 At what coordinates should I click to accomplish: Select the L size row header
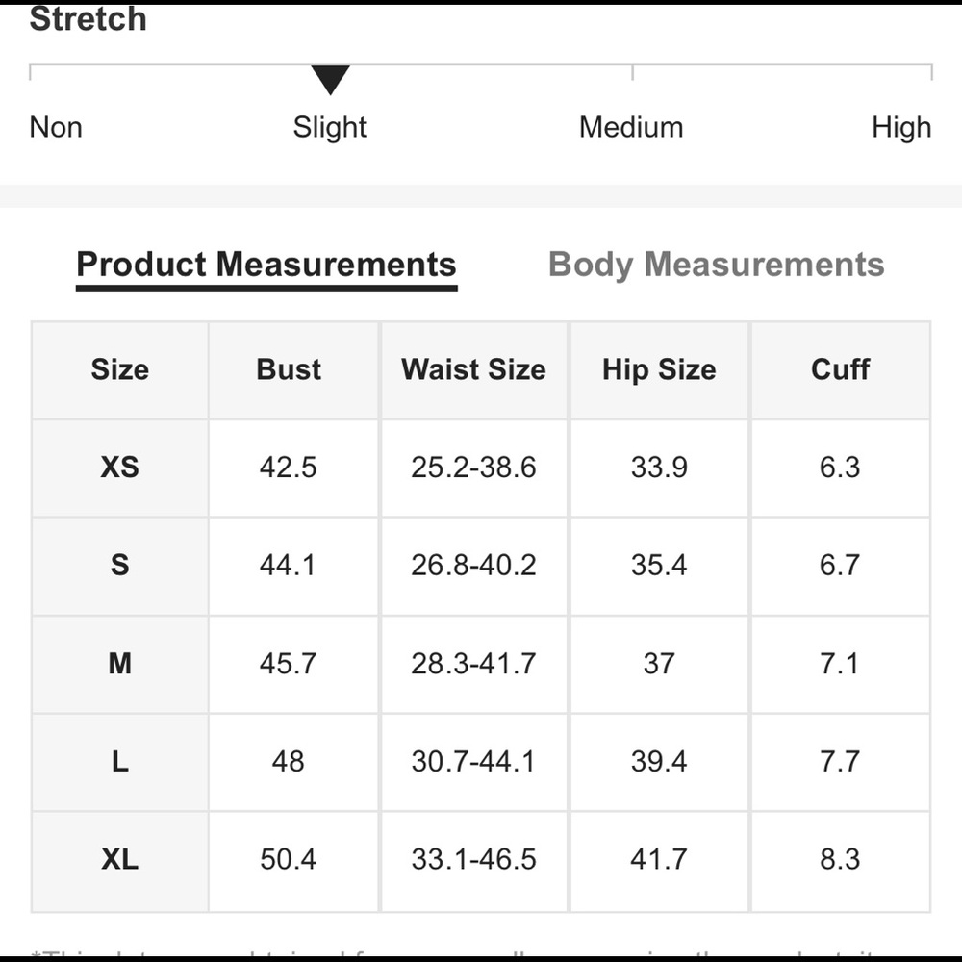[119, 762]
